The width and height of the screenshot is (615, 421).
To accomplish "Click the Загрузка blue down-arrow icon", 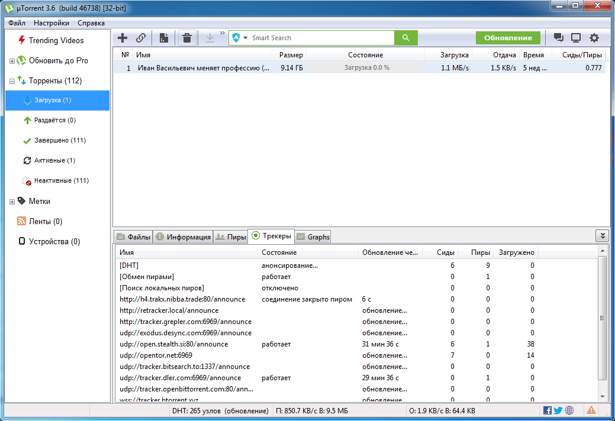I will click(x=27, y=101).
